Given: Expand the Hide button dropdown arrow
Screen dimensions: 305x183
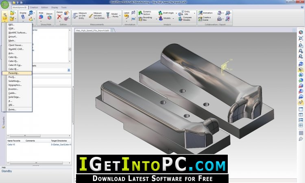Looking at the screenshot, I should (x=41, y=21).
